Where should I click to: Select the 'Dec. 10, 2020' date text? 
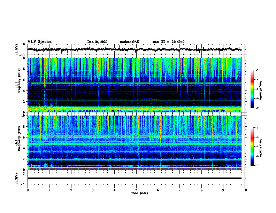[x=97, y=42]
